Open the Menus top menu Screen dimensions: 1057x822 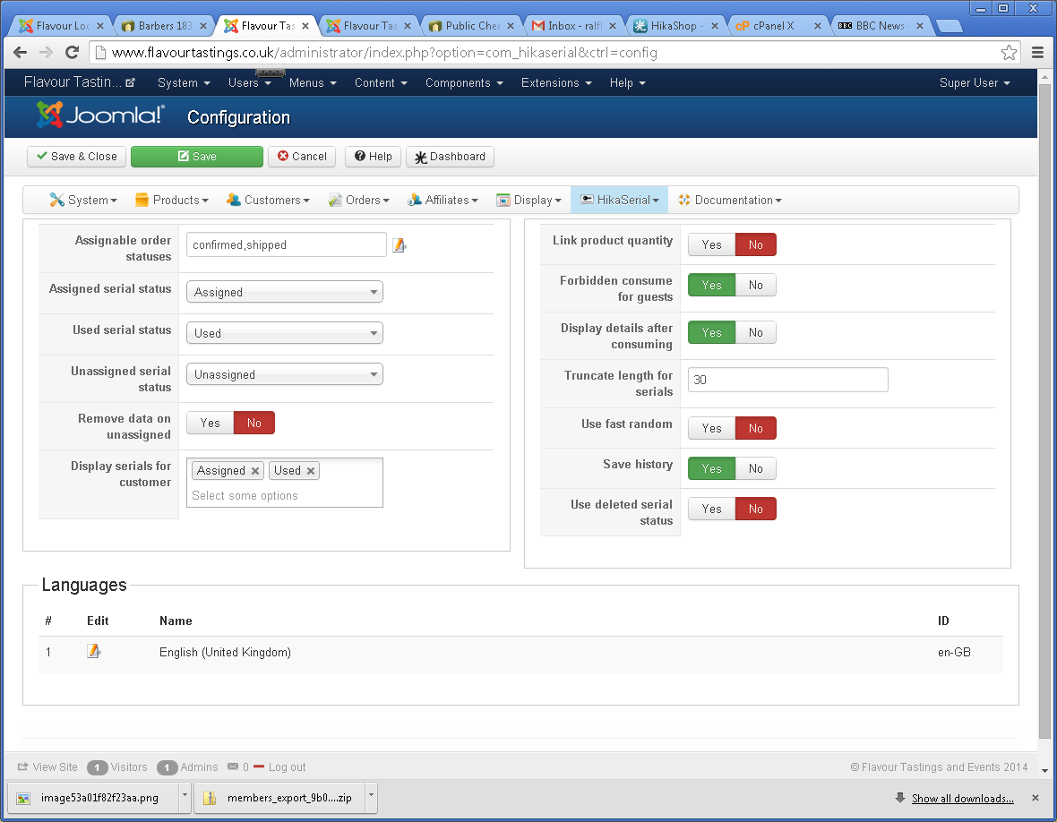tap(313, 83)
